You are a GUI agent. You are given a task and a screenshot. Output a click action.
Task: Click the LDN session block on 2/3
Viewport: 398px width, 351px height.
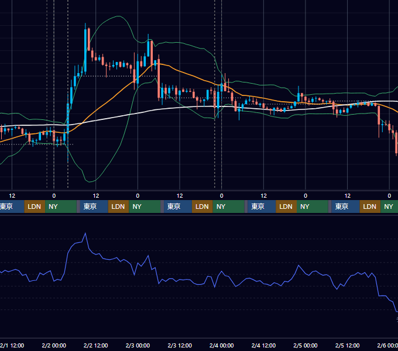click(203, 207)
